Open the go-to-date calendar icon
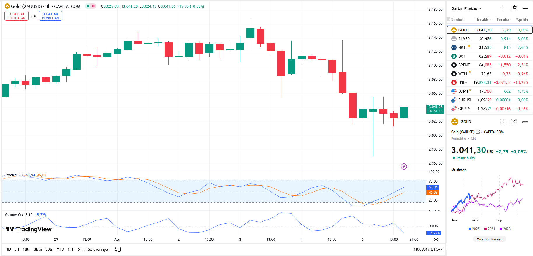533x256 pixels. click(x=118, y=249)
